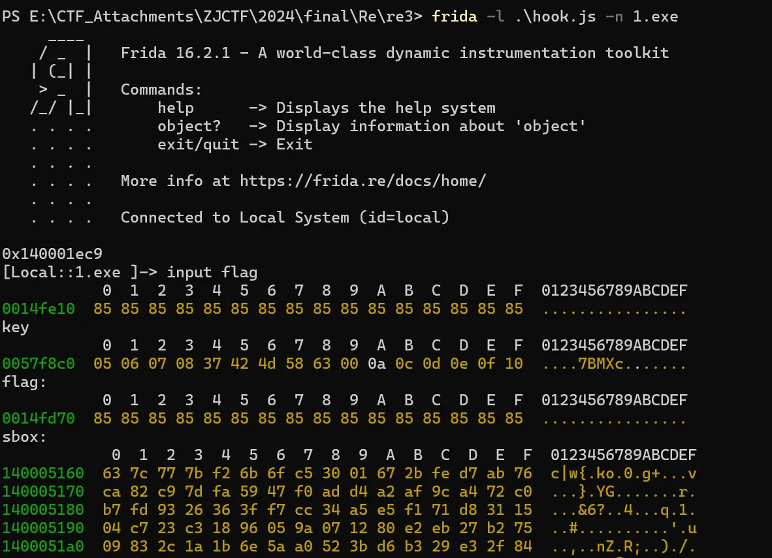Click the 140005160 sbox address
This screenshot has height=558, width=772.
coord(43,473)
